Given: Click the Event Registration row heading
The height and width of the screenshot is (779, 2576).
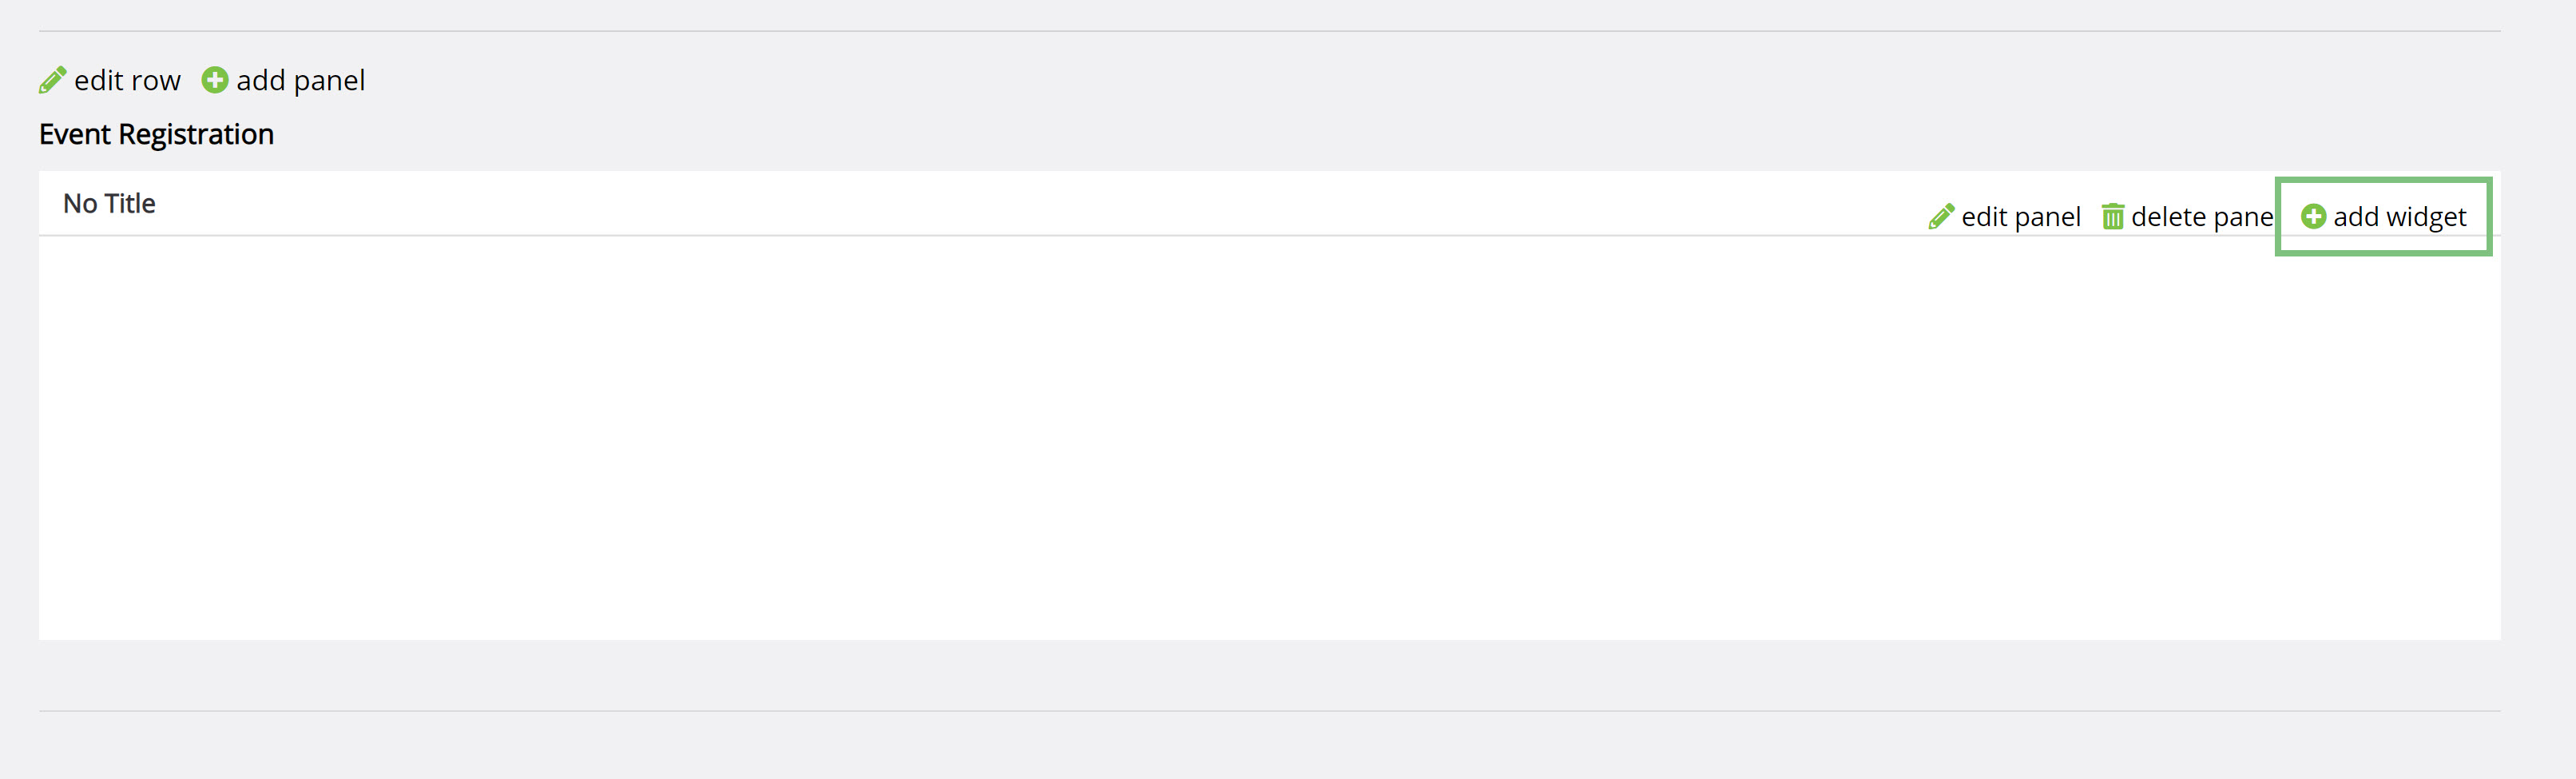Looking at the screenshot, I should point(156,134).
